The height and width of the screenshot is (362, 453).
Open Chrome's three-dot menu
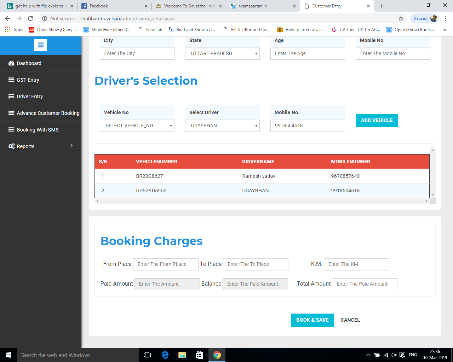point(446,18)
